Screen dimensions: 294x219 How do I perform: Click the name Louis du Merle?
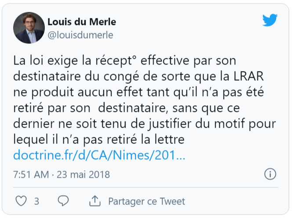click(x=82, y=22)
